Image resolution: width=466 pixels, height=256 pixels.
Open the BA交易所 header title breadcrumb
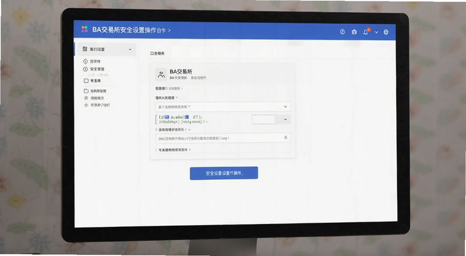(x=131, y=30)
